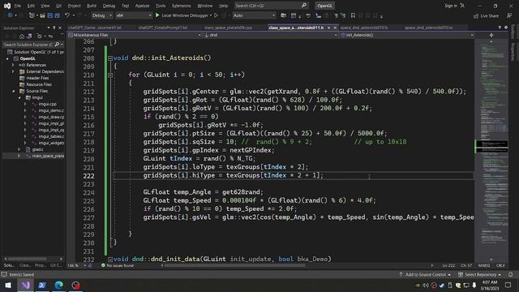Click Select Repository in status bar
The image size is (519, 292).
480,274
